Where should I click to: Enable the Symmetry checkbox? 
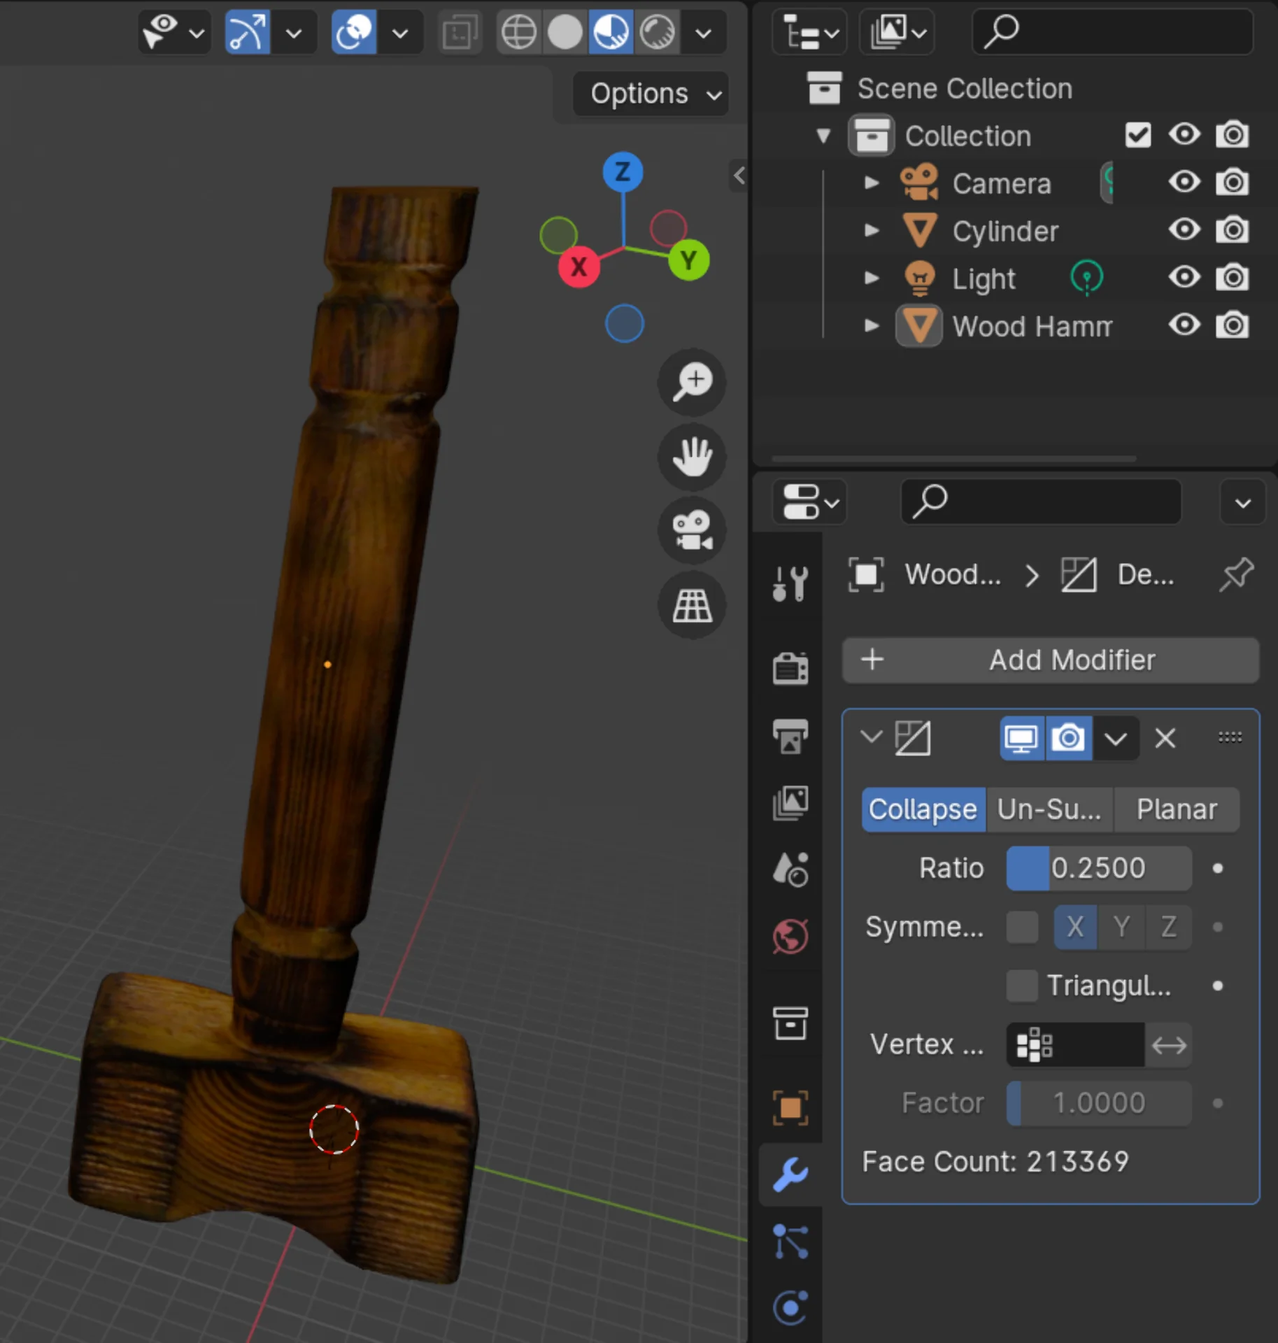[x=1022, y=927]
